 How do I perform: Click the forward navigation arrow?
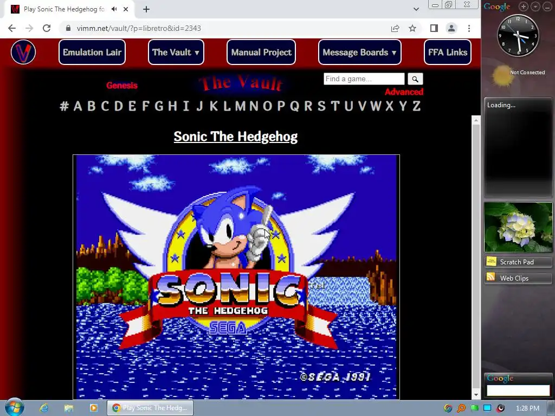(x=29, y=28)
